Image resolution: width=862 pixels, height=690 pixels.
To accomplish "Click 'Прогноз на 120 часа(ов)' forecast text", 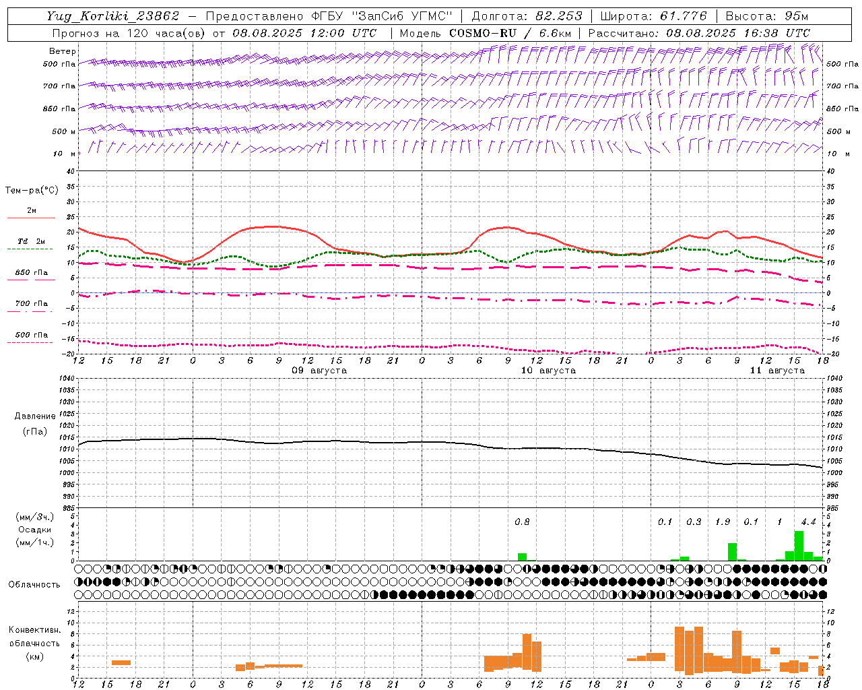I will tap(129, 33).
